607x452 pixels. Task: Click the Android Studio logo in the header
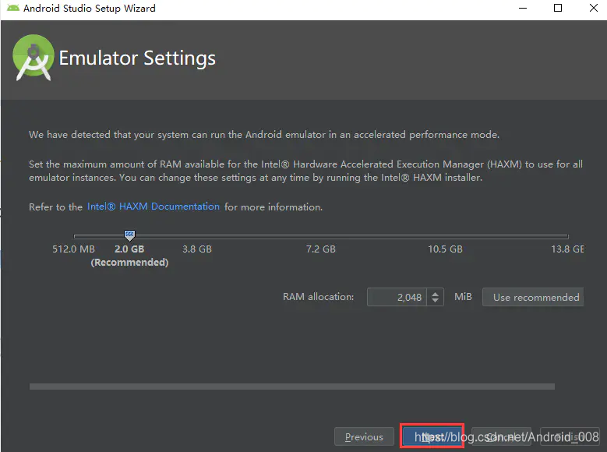[x=34, y=58]
